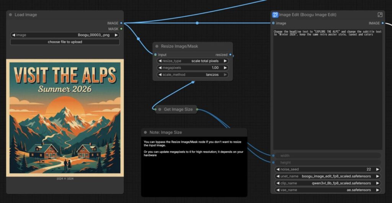
Task: Toggle collapse dot on Resize Image/Mask node
Action: click(x=157, y=46)
